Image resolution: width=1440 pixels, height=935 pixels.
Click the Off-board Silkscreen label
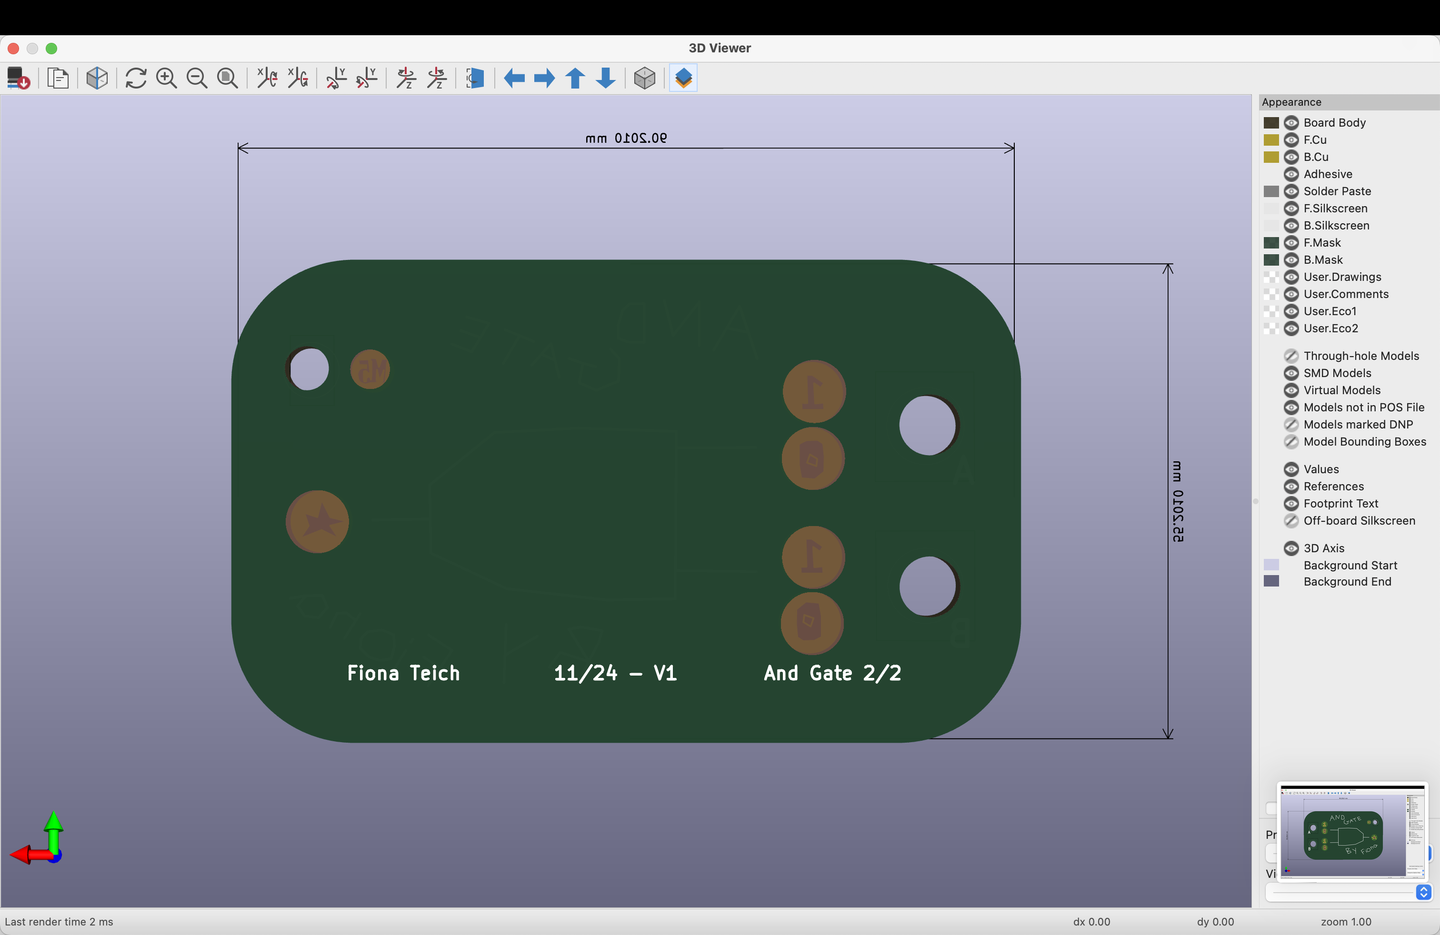[x=1359, y=521]
